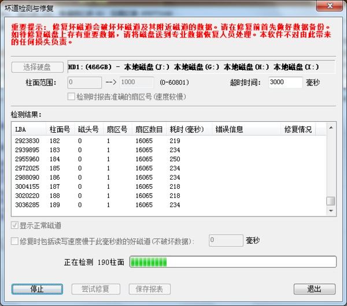Click the 扇区号 column header

(x=118, y=129)
